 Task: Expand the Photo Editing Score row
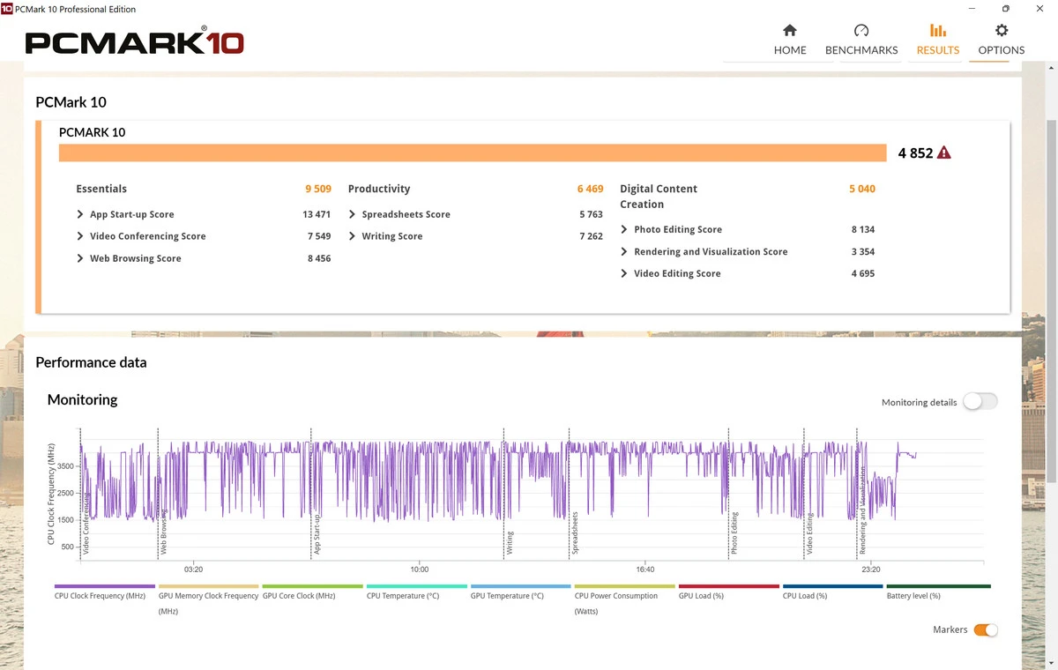point(624,229)
